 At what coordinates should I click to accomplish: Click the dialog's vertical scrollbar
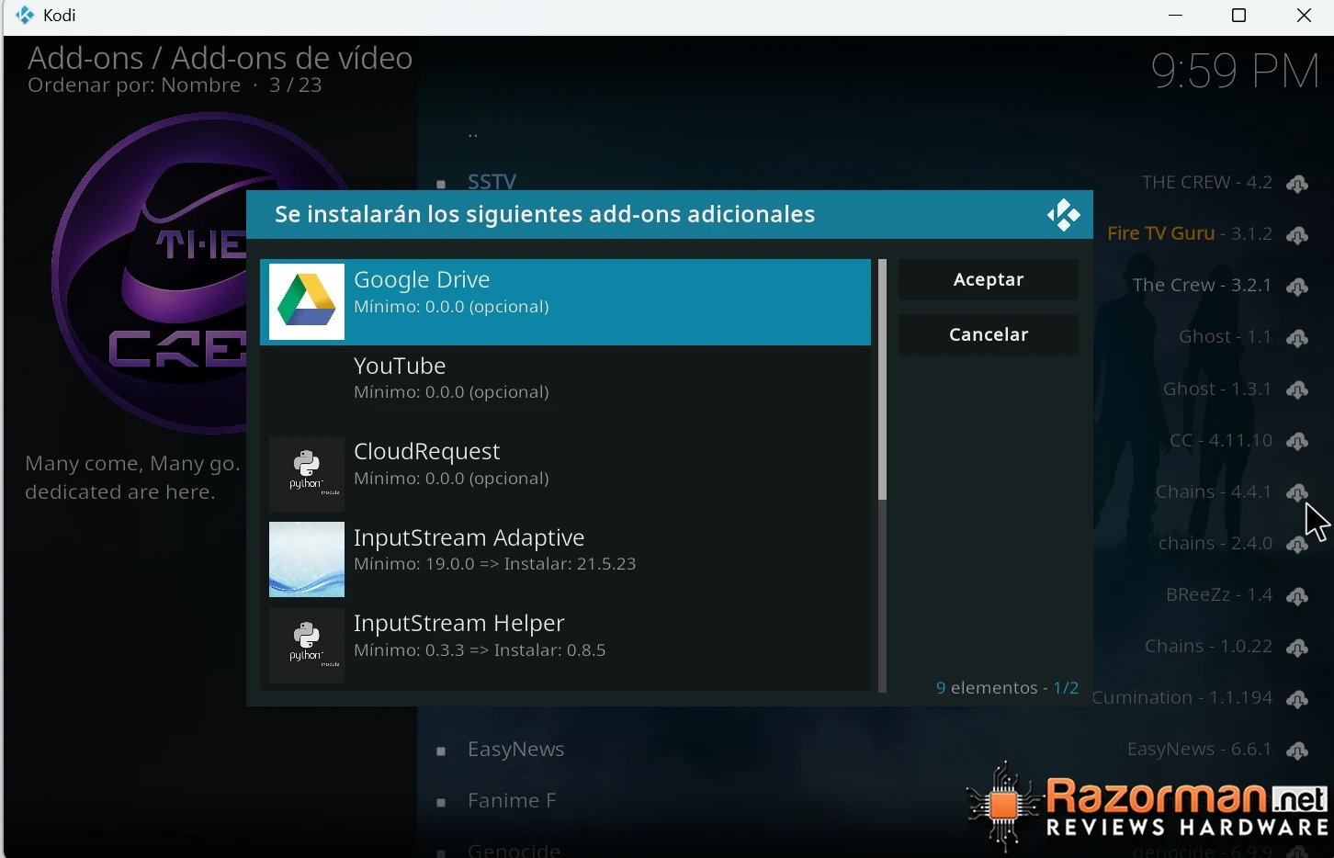tap(883, 475)
